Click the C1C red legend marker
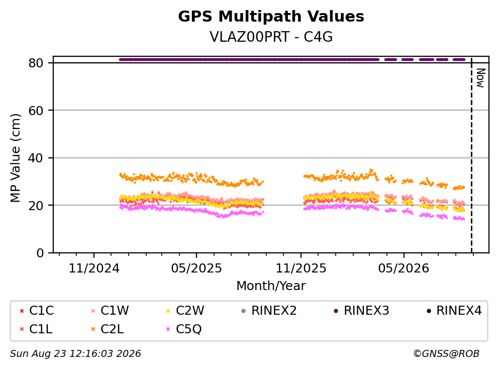This screenshot has height=369, width=499. point(22,311)
